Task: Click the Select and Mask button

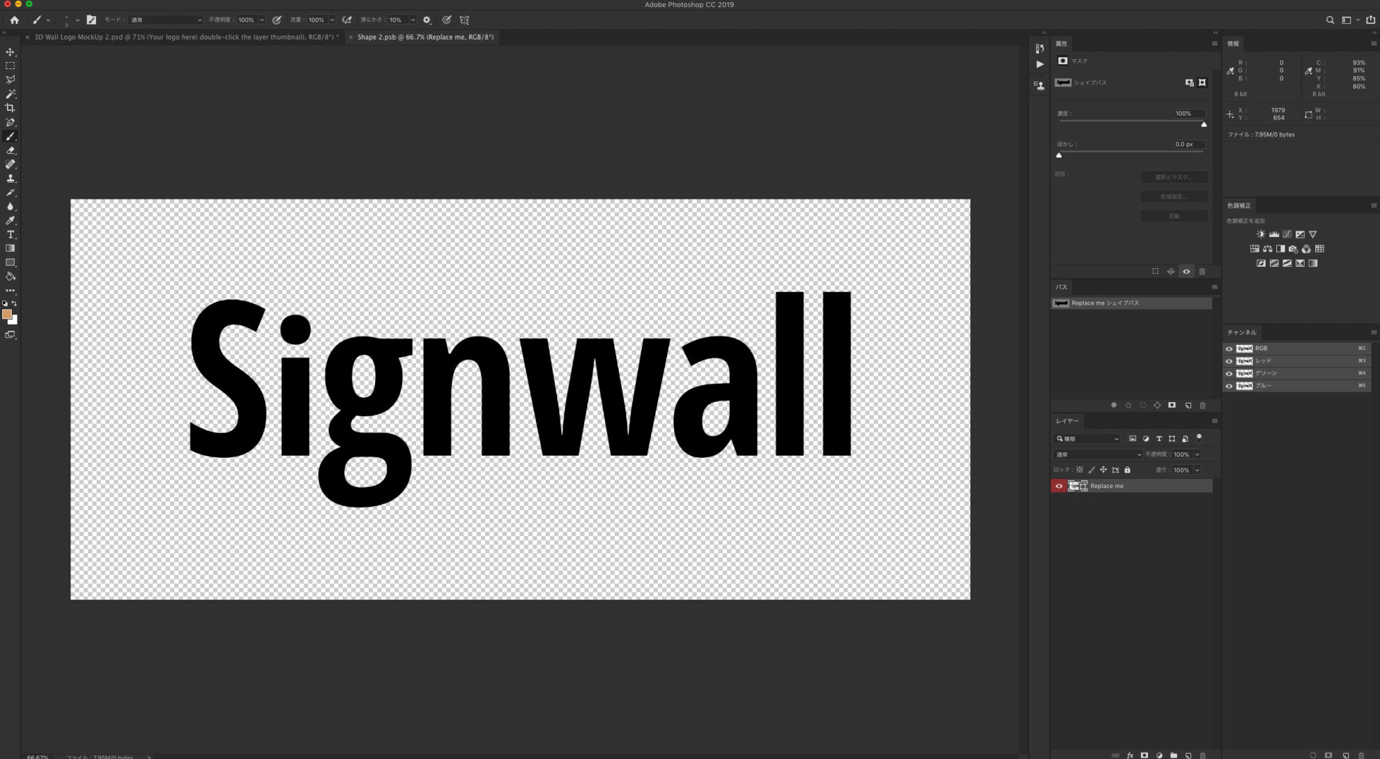Action: point(1174,177)
